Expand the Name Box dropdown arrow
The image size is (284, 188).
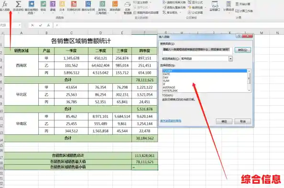pyautogui.click(x=20, y=25)
